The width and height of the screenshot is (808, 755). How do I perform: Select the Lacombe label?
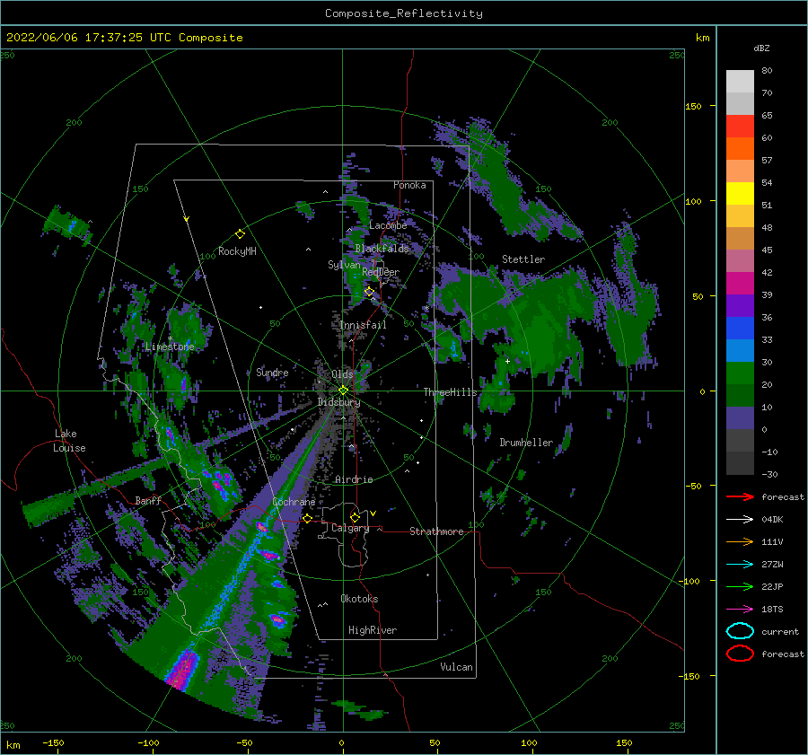point(388,225)
